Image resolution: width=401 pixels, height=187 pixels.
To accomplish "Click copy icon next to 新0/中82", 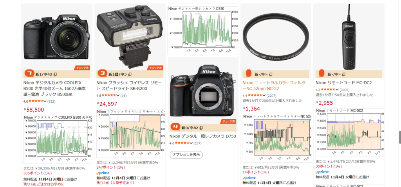I will point(201,128).
